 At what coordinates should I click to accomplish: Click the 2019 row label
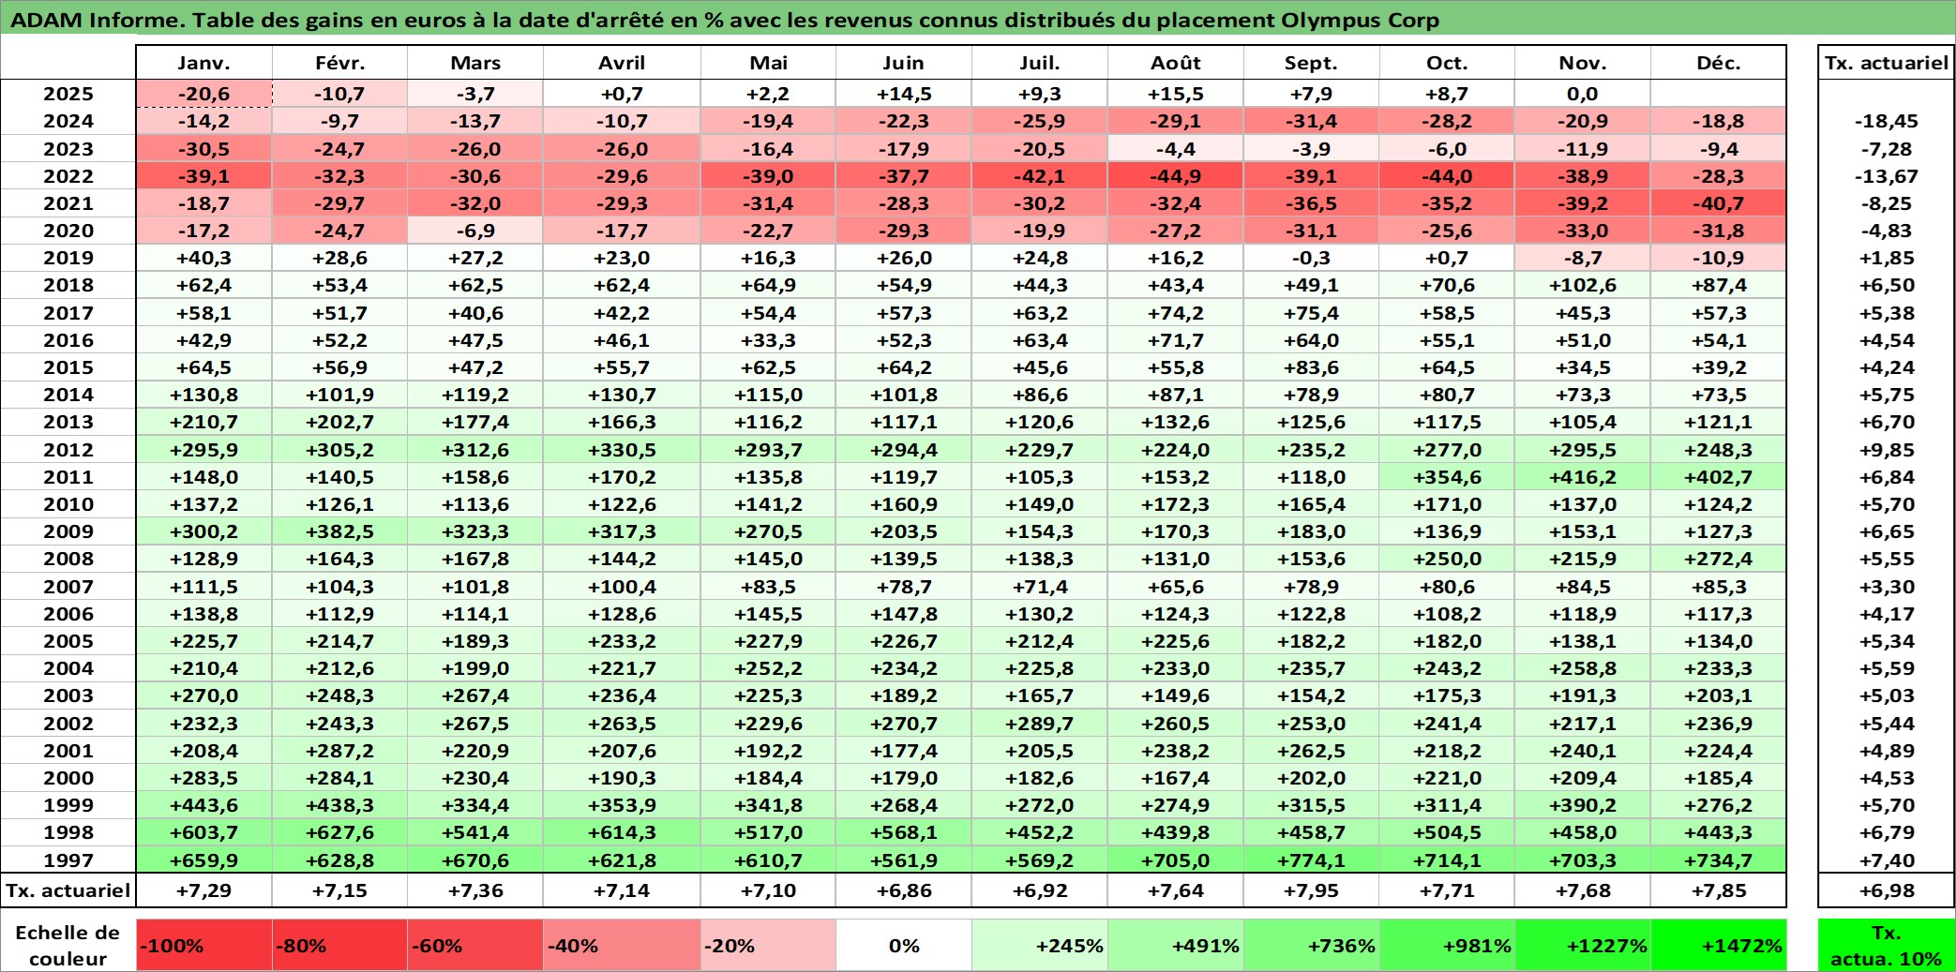coord(68,258)
